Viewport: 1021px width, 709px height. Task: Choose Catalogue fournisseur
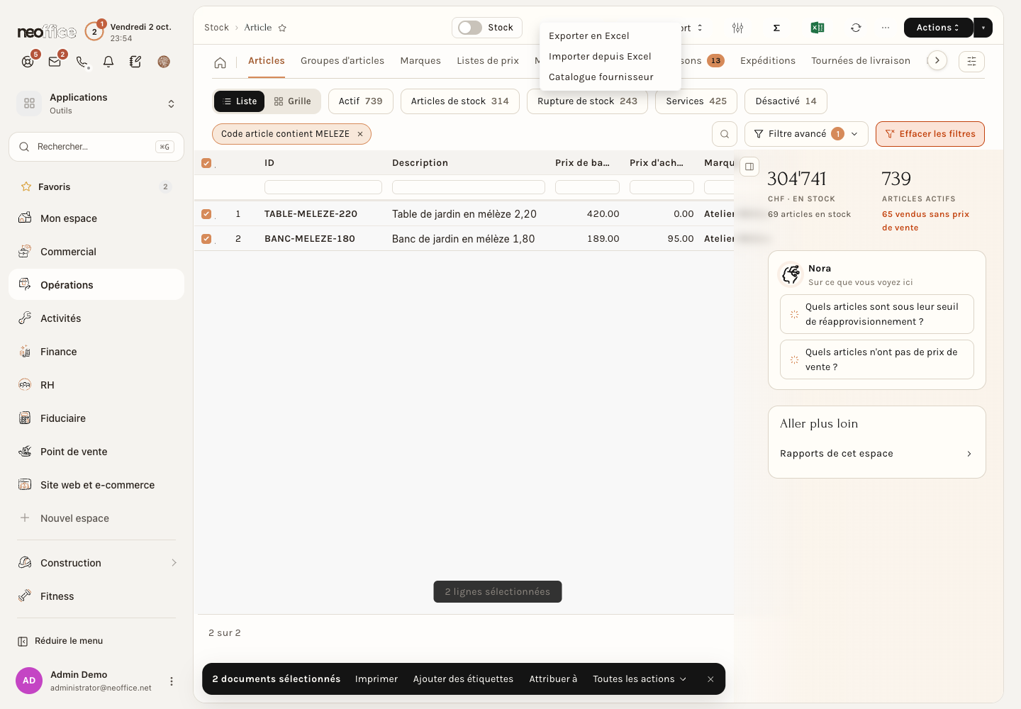click(x=601, y=77)
